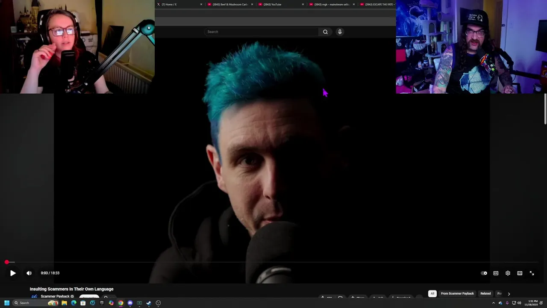Open video settings gear in player
Screen dimensions: 547x308
[x=508, y=273]
